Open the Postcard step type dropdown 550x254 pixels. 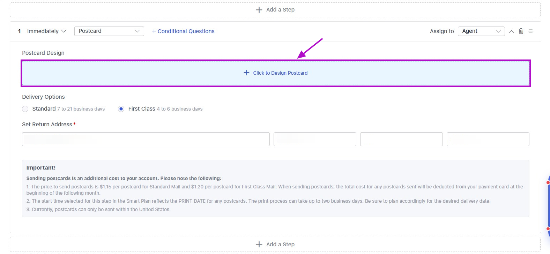[x=109, y=31]
